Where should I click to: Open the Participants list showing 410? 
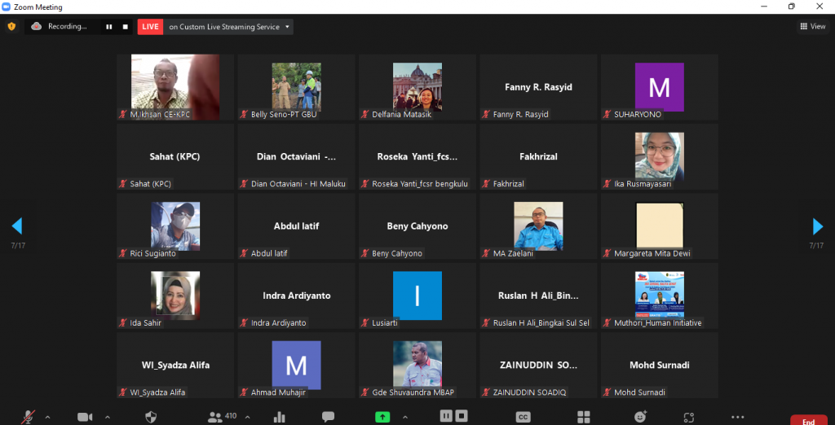click(x=216, y=417)
